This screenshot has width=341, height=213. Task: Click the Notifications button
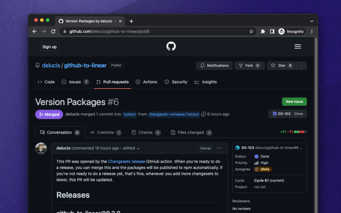(214, 65)
